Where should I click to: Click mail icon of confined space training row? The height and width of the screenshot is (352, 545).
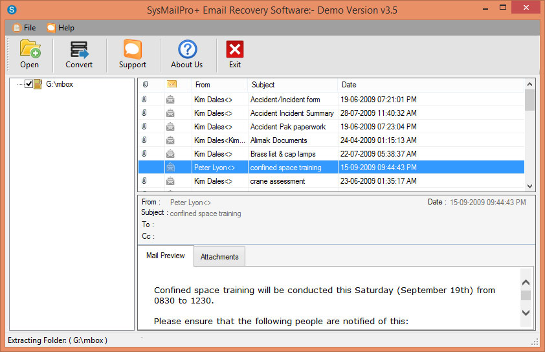pyautogui.click(x=170, y=167)
